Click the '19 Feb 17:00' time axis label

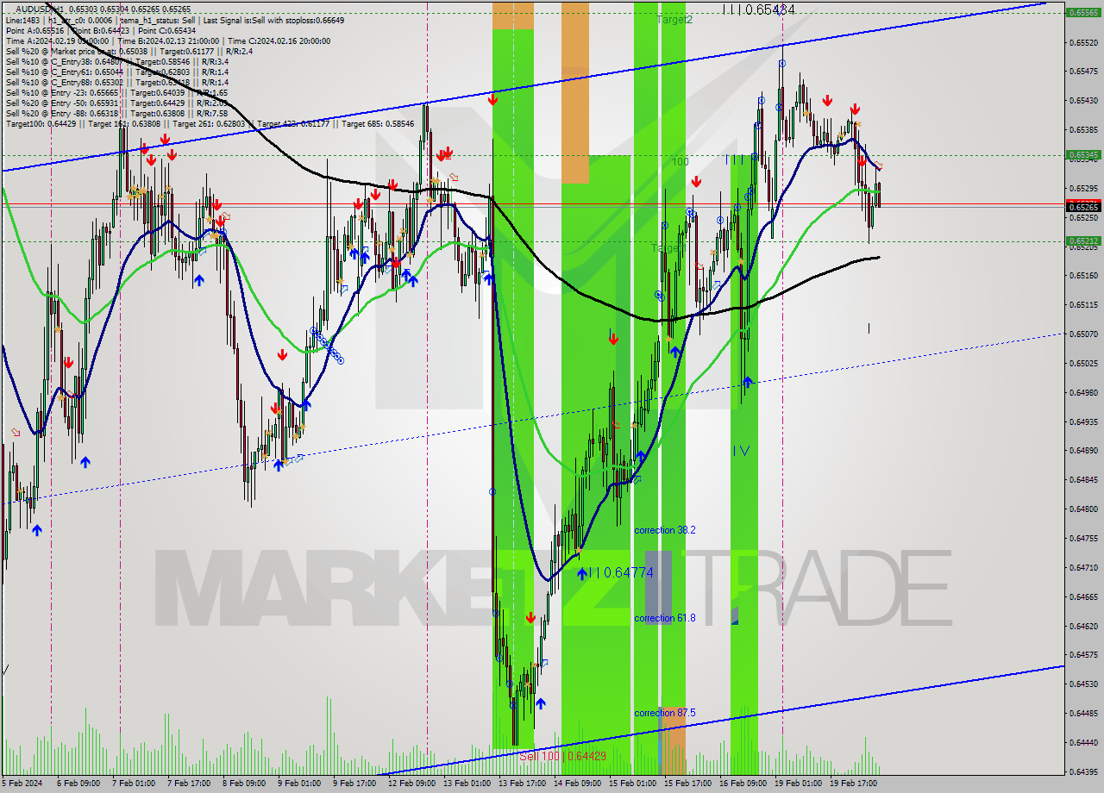pyautogui.click(x=853, y=784)
